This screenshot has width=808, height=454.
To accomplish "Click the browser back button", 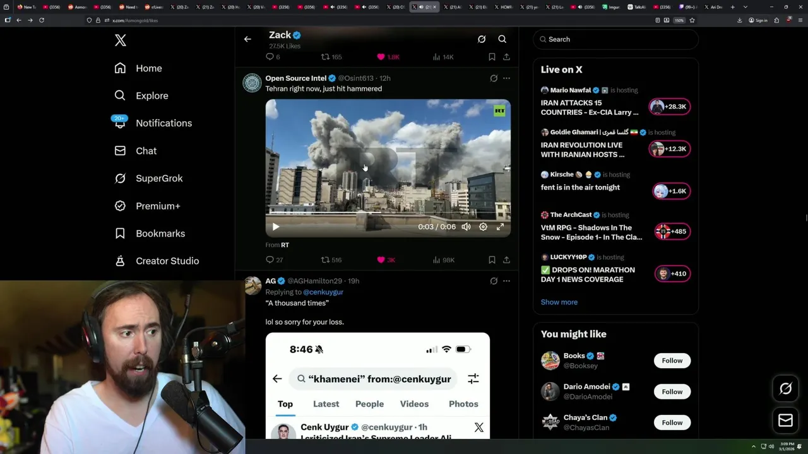I will [18, 20].
